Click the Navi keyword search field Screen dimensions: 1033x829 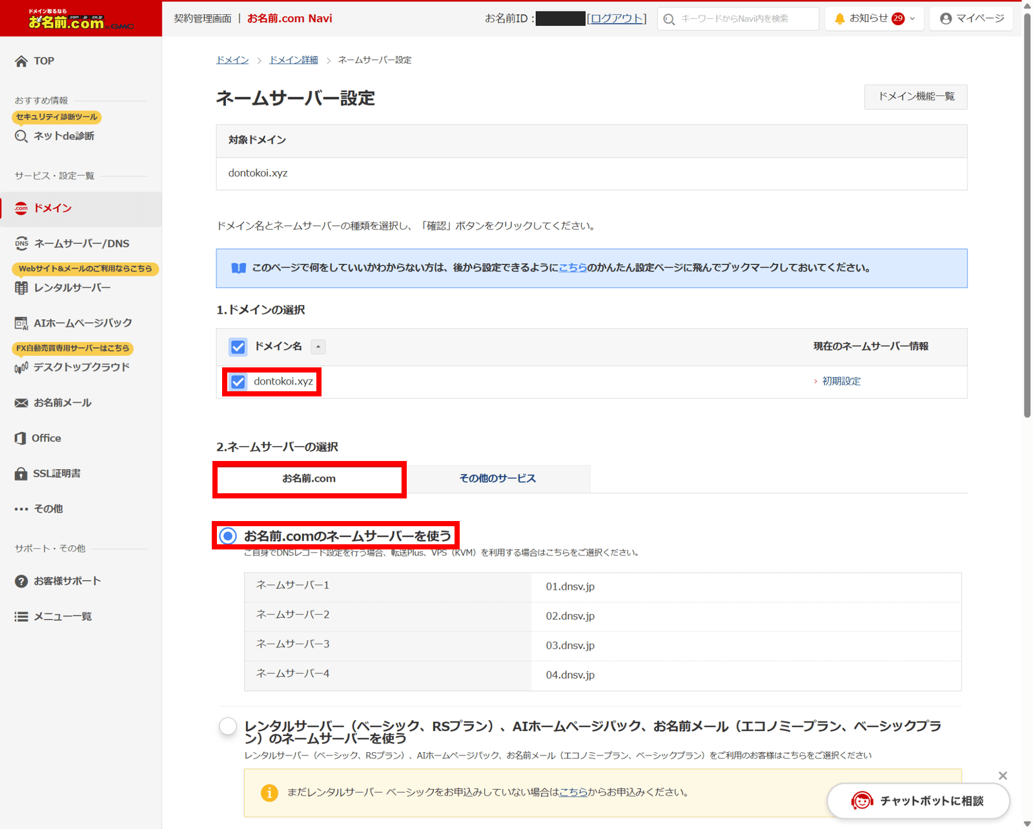[x=738, y=19]
